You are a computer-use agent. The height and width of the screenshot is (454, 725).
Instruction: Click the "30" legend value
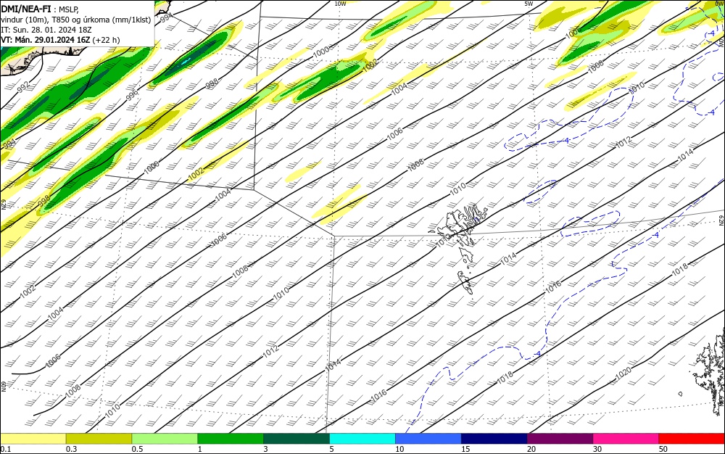(597, 449)
